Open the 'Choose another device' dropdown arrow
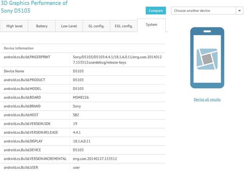This screenshot has height=171, width=250. (x=239, y=11)
